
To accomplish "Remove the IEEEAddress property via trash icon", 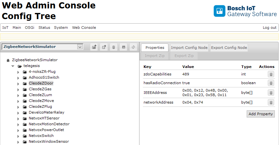I will pos(271,93).
